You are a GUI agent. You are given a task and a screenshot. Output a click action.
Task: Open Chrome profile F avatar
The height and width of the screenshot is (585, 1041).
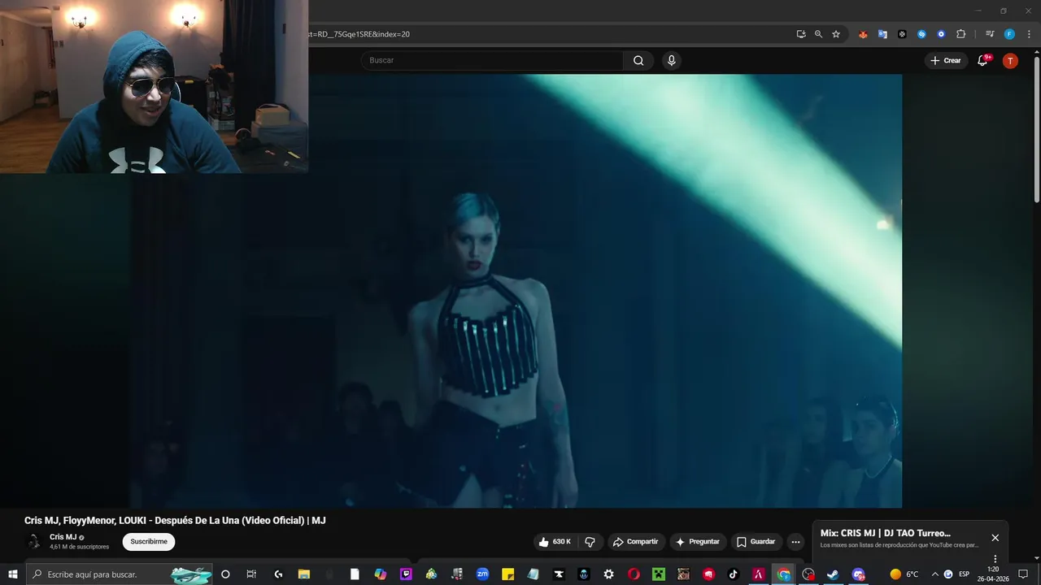tap(1009, 34)
